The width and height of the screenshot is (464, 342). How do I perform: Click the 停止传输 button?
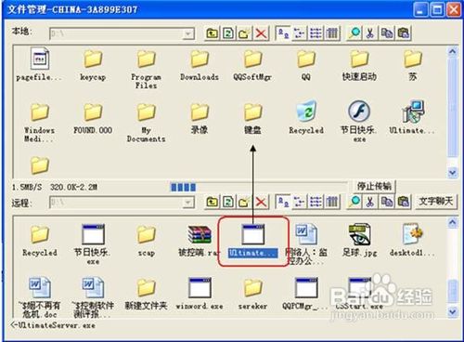click(374, 186)
